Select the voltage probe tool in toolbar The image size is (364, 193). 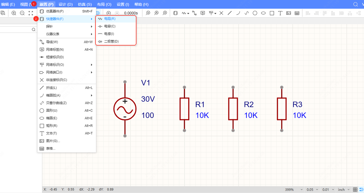(148, 13)
